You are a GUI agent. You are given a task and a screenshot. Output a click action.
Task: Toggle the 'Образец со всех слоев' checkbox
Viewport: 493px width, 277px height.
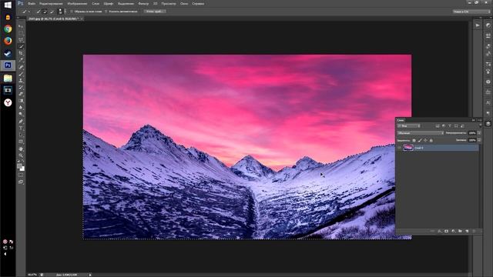[x=72, y=12]
